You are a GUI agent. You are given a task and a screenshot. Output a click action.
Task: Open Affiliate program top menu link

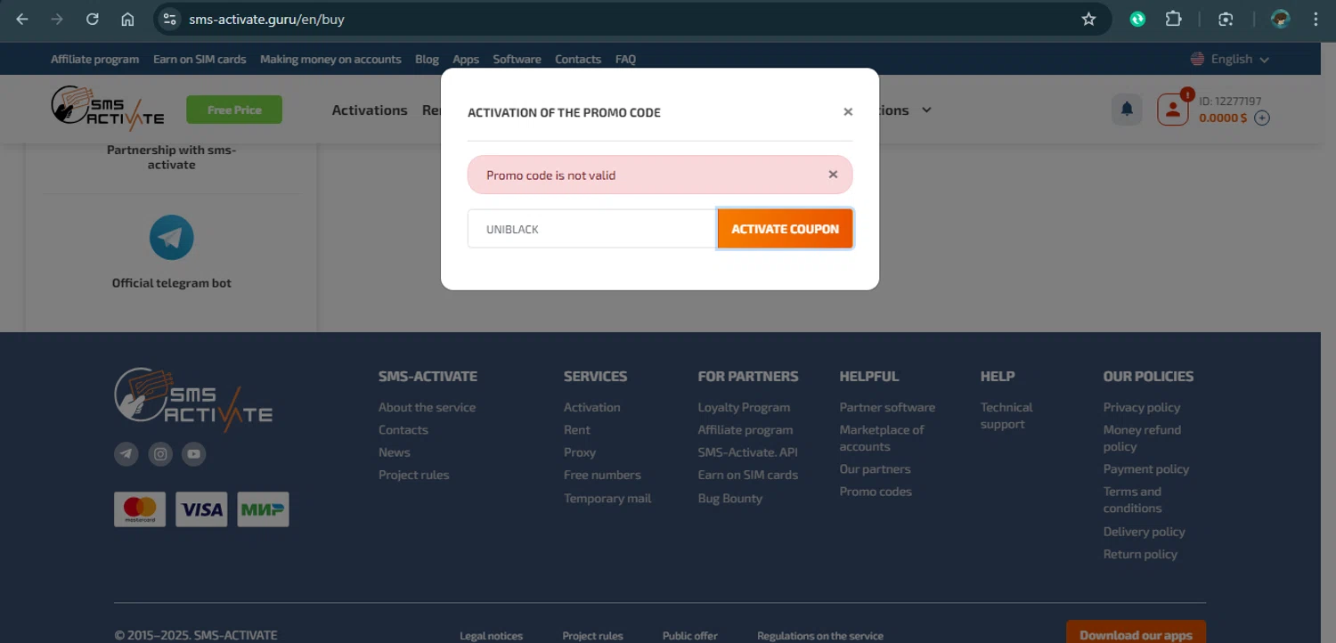[94, 59]
